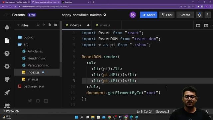Open Windows Start menu

[76, 117]
